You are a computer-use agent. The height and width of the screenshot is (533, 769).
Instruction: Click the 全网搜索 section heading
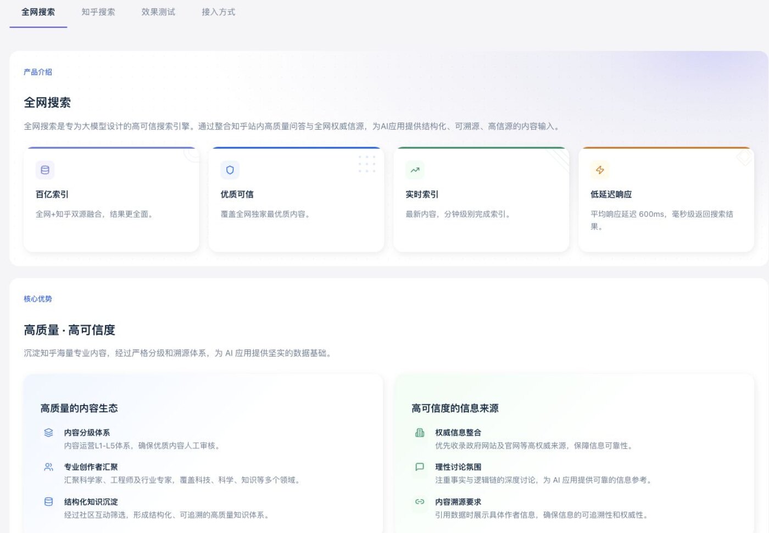47,103
